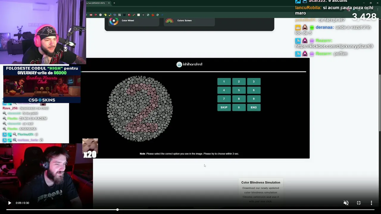Click the SKIP button
381x214 pixels.
(x=224, y=107)
